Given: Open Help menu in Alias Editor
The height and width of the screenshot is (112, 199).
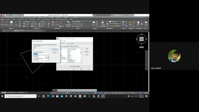Looking at the screenshot, I should [64, 41].
